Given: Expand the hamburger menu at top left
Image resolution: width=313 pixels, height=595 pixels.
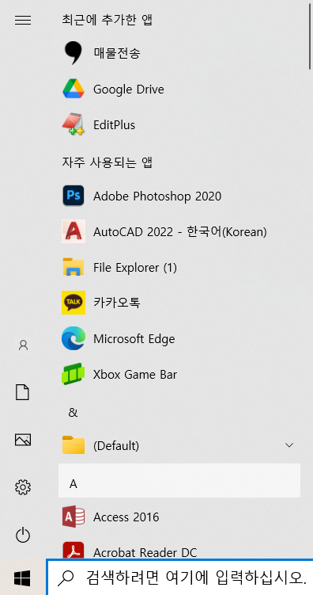Looking at the screenshot, I should coord(23,20).
